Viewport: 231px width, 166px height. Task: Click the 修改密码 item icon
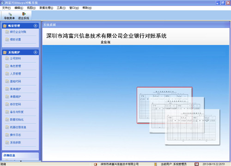coord(7,104)
